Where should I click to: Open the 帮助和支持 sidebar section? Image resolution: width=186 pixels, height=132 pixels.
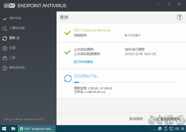tap(17, 68)
